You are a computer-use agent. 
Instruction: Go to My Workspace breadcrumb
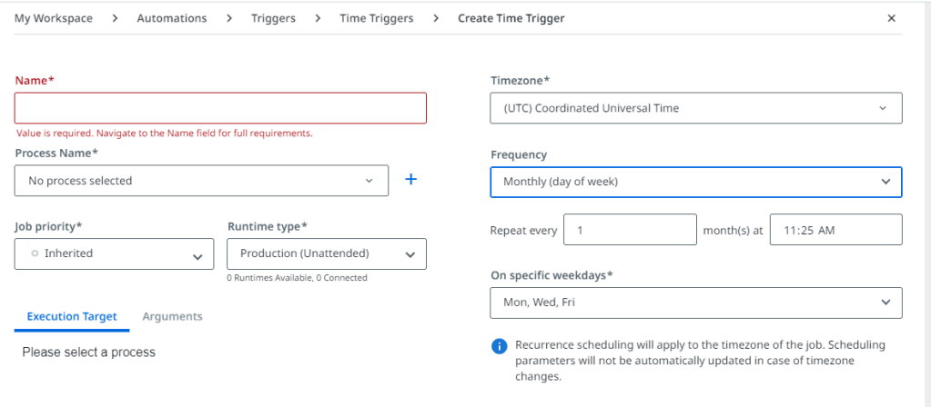54,18
